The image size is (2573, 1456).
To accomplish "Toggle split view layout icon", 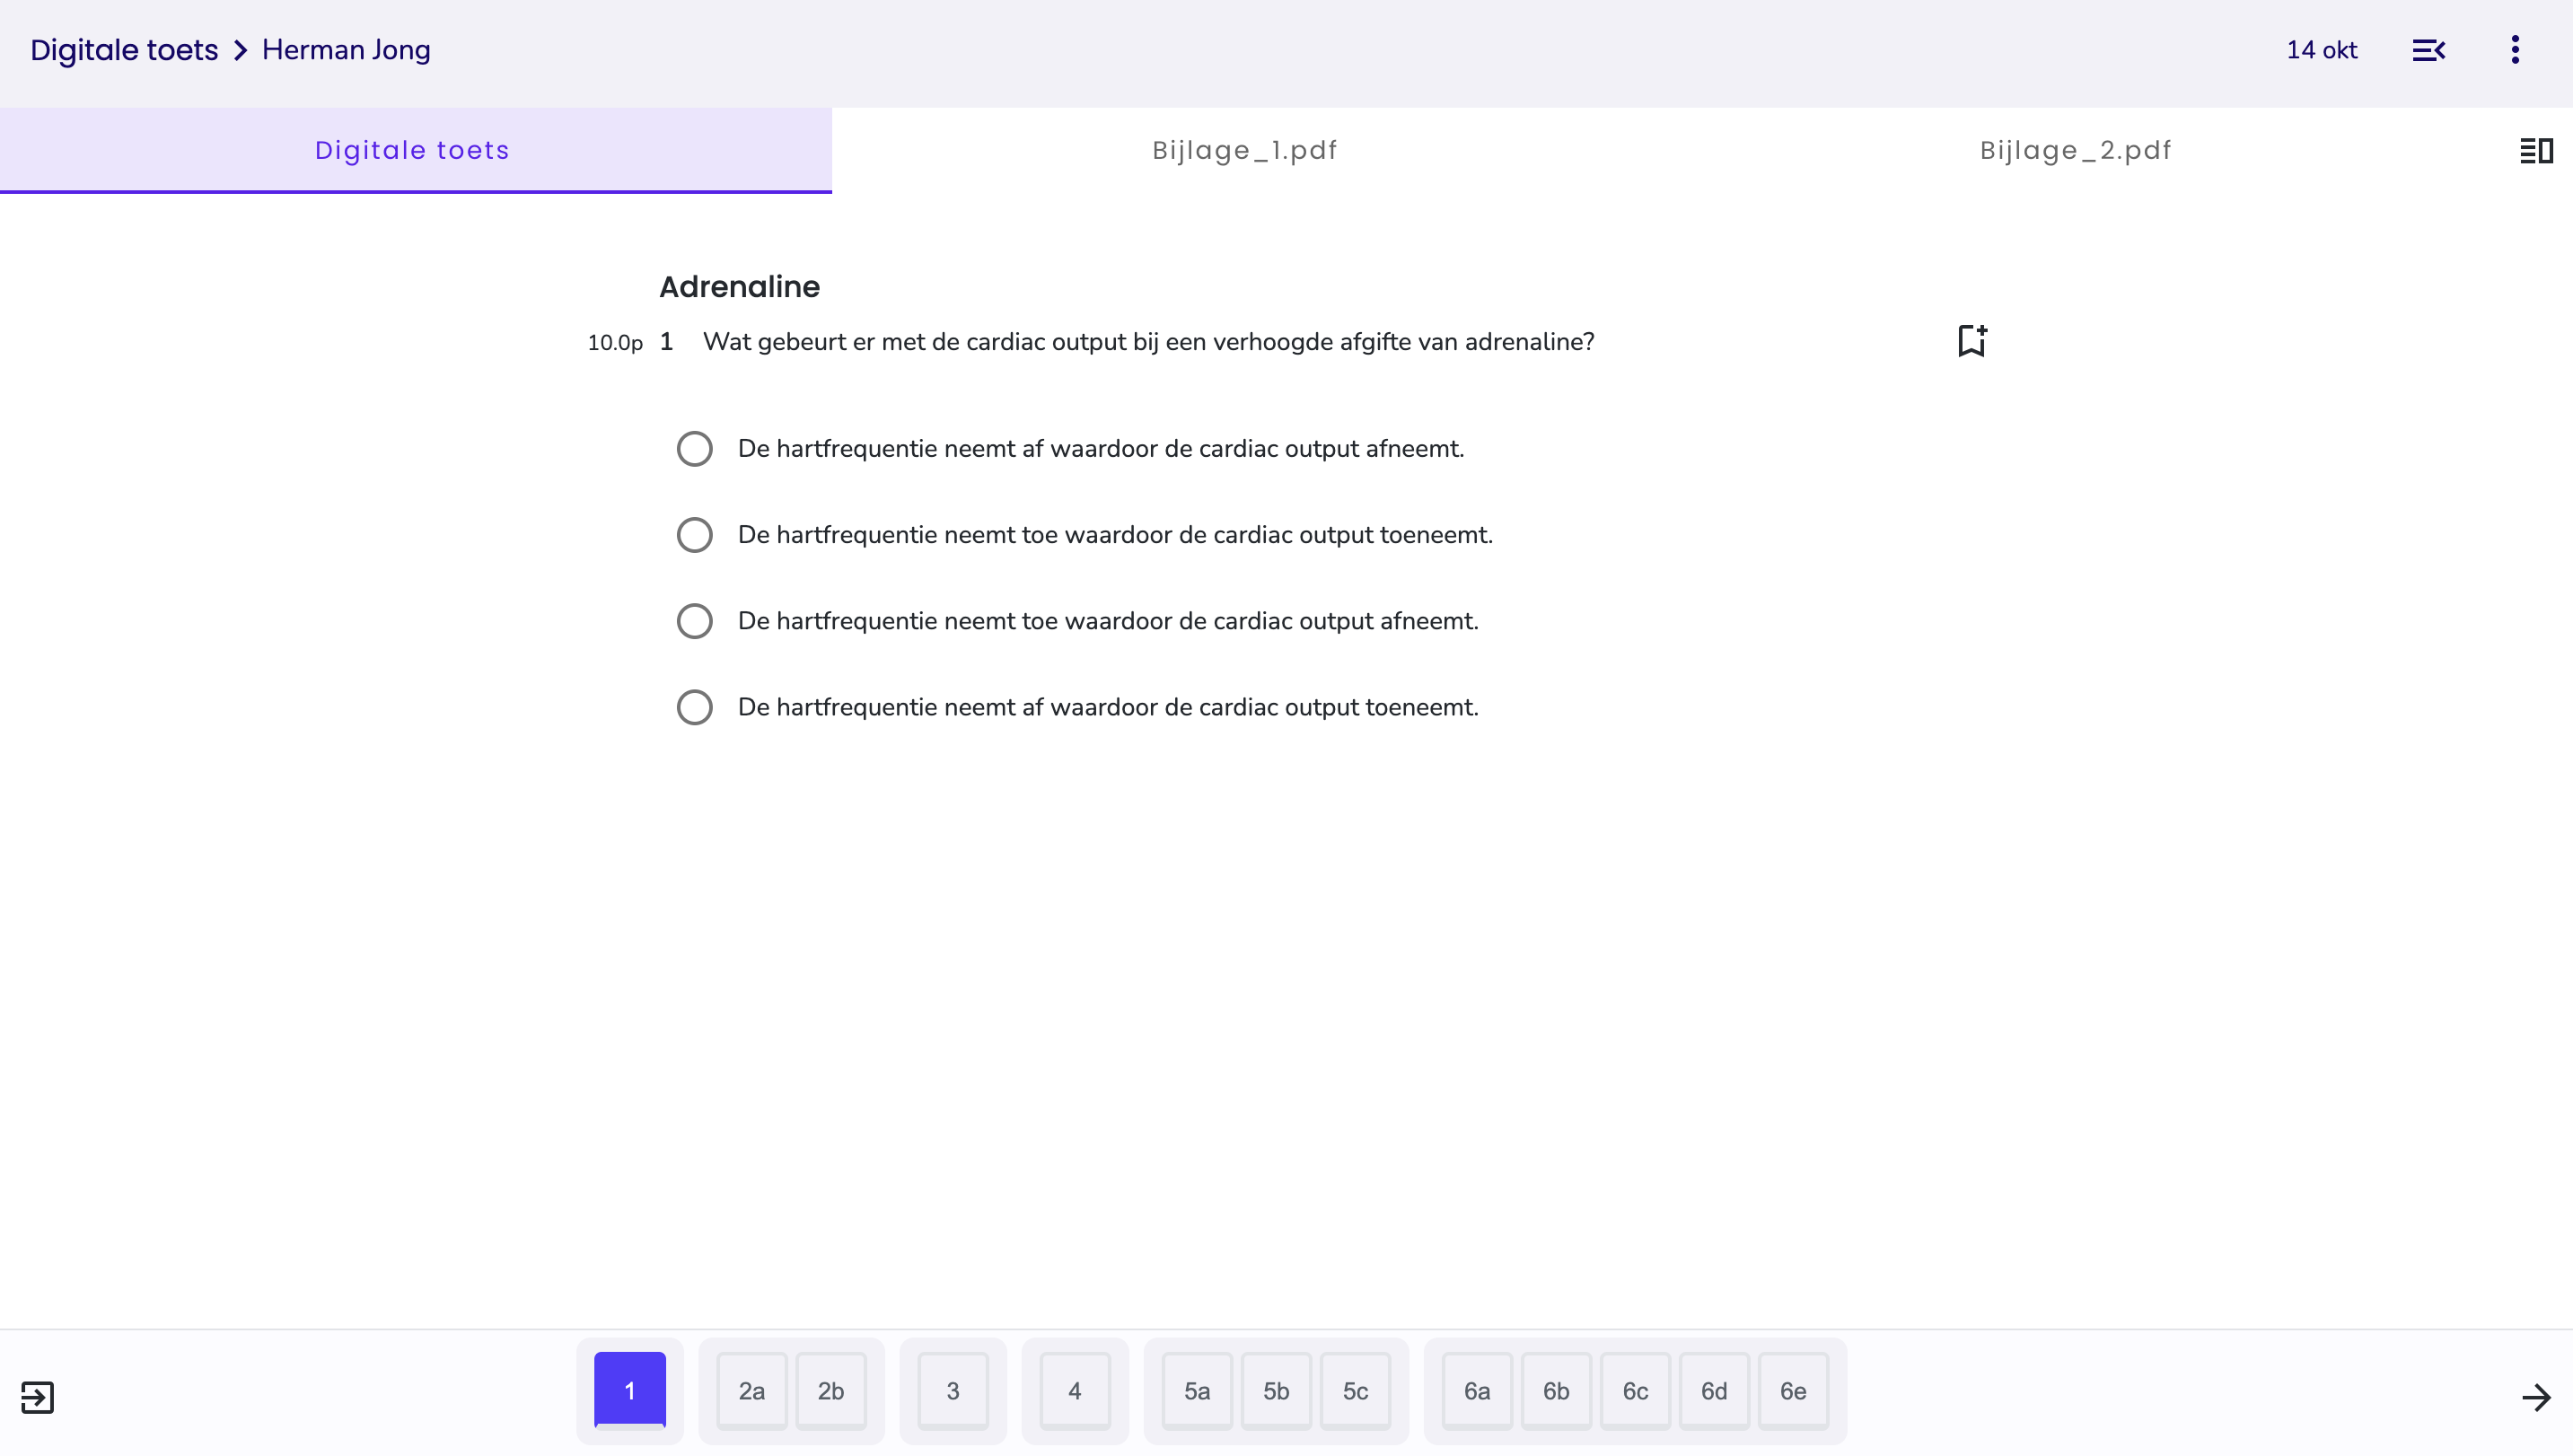I will tap(2535, 151).
